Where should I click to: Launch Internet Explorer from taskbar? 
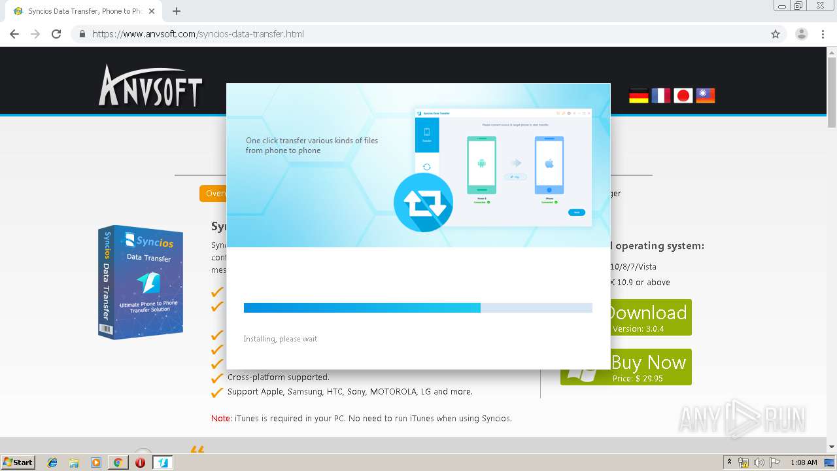tap(52, 462)
